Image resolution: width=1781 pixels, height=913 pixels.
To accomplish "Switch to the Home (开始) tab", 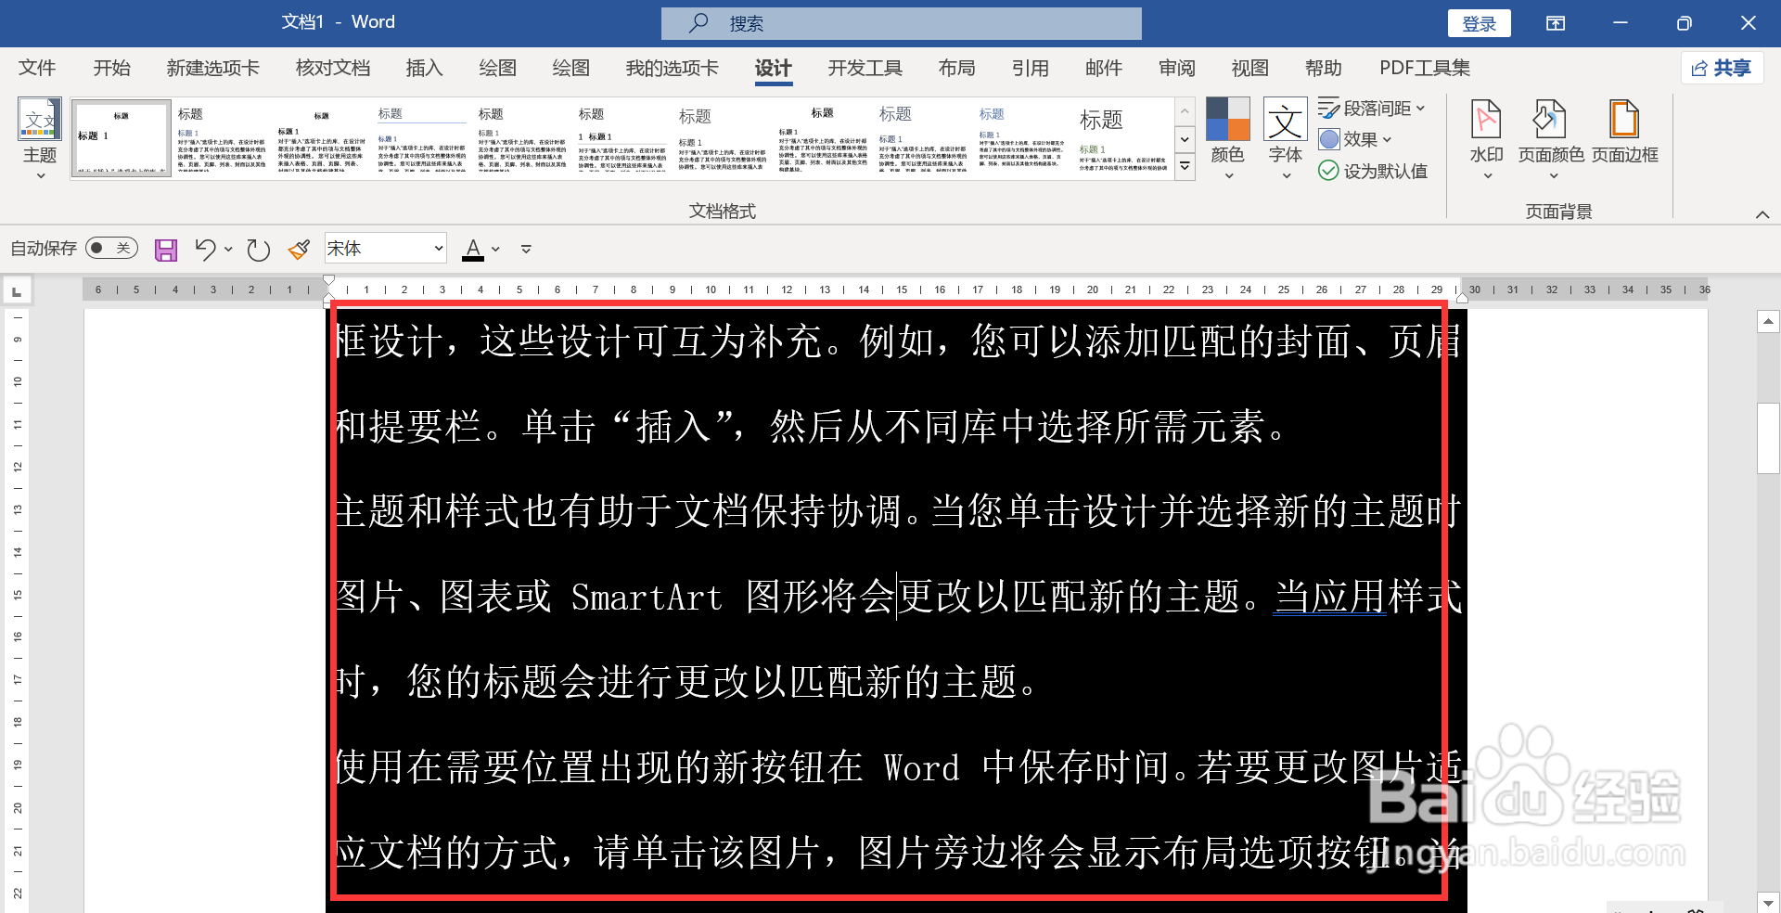I will coord(112,68).
